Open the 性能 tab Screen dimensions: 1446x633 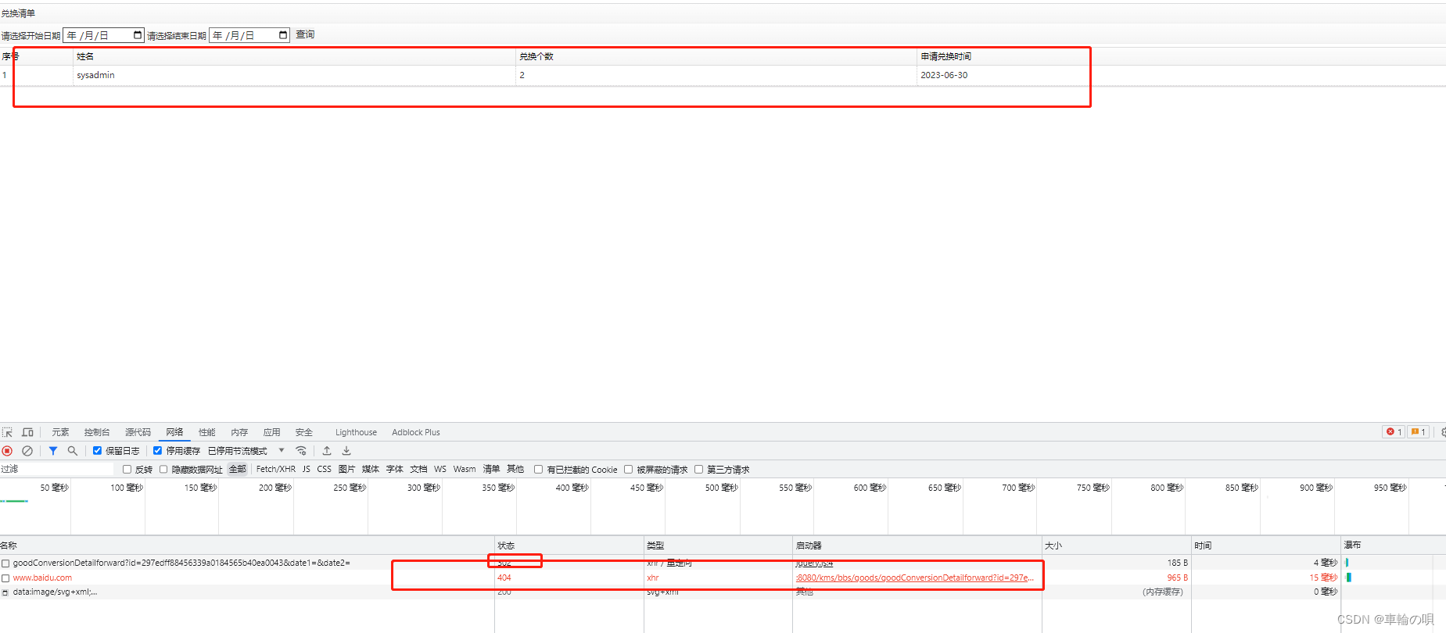(206, 432)
